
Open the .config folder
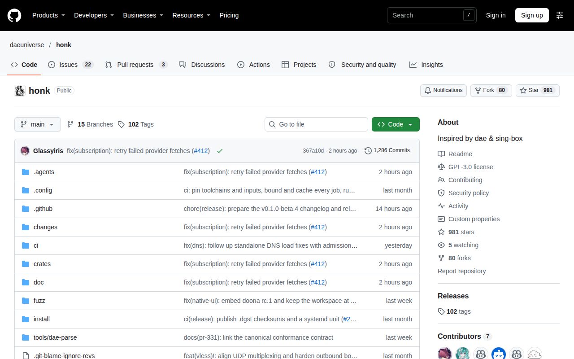(43, 190)
